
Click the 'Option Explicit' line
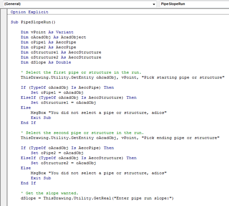(29, 12)
